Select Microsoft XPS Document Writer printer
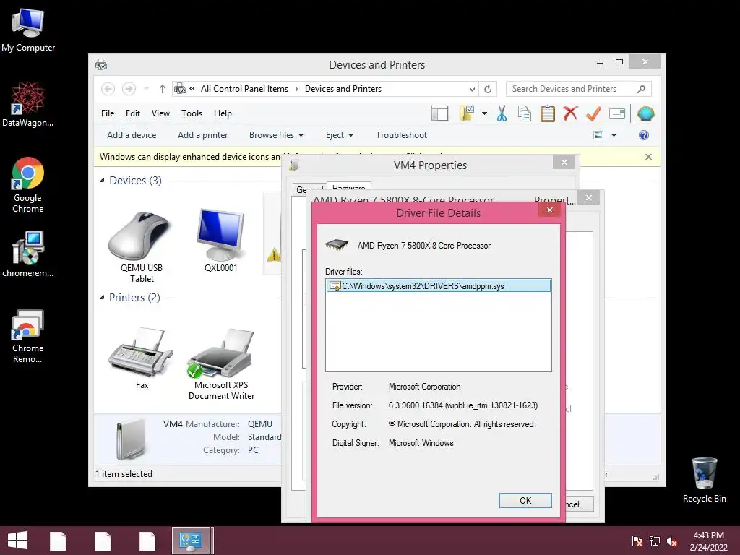The height and width of the screenshot is (555, 740). [221, 364]
